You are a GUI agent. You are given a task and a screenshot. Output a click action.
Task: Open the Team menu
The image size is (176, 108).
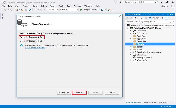tap(53, 6)
